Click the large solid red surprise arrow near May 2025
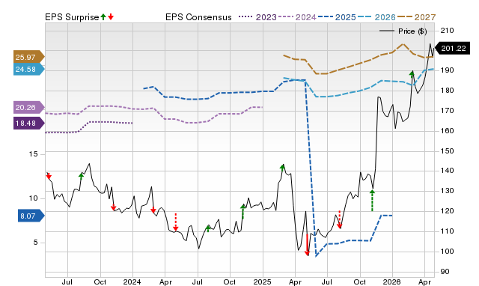The image size is (479, 286). pos(307,245)
